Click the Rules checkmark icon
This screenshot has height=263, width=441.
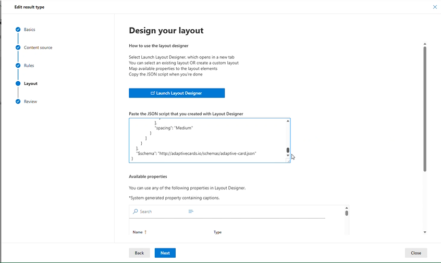click(18, 66)
